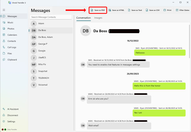
Task: Click the AI Assistant label
Action: (x=13, y=109)
